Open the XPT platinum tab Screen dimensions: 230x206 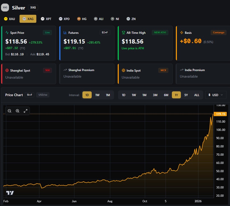(x=46, y=19)
